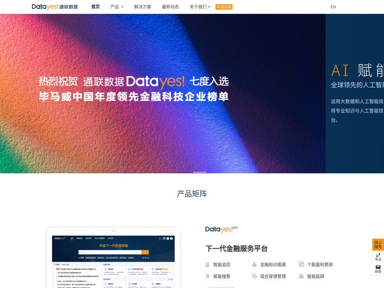Viewport: 384px width, 288px height.
Task: Select the 个股盈利预测 label
Action: coord(320,265)
